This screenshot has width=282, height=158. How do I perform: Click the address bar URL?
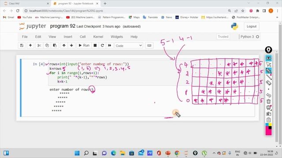pyautogui.click(x=66, y=11)
